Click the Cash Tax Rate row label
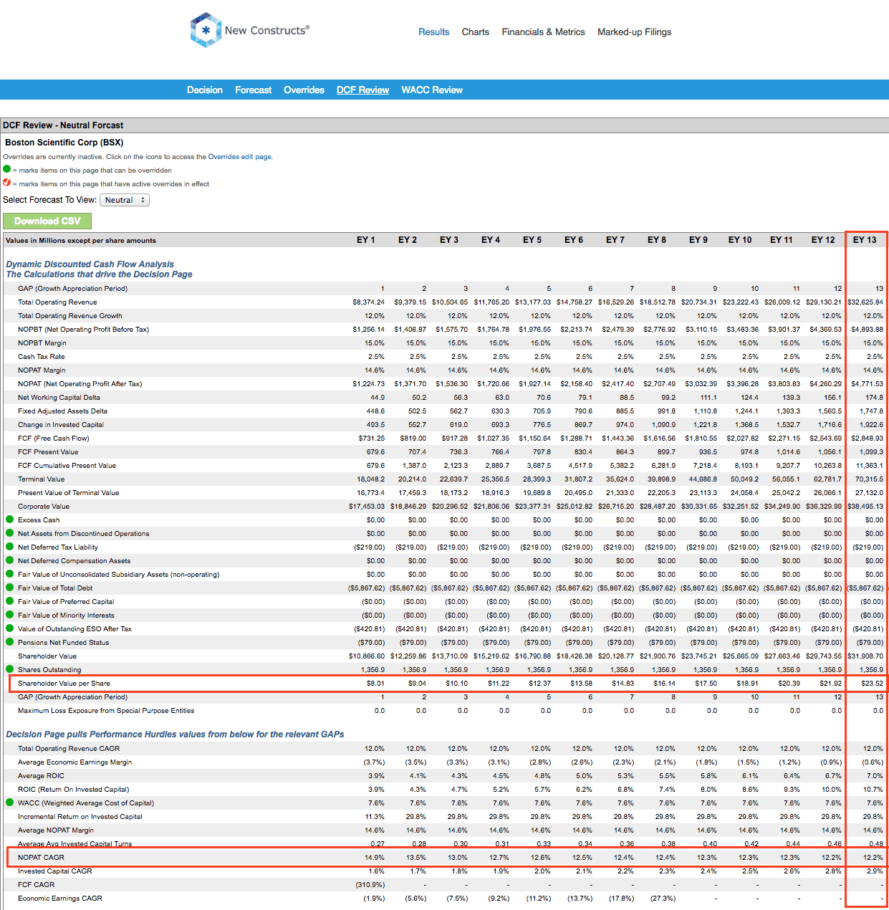This screenshot has height=910, width=889. coord(42,356)
